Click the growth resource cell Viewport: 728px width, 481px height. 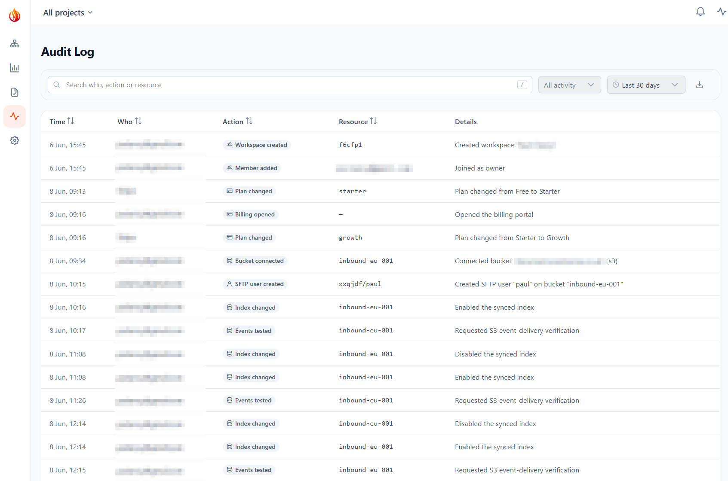tap(350, 237)
